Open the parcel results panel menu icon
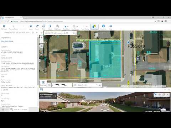 tap(33, 32)
